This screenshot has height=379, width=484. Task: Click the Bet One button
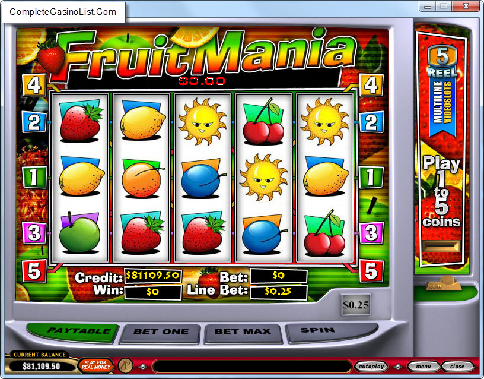[161, 333]
